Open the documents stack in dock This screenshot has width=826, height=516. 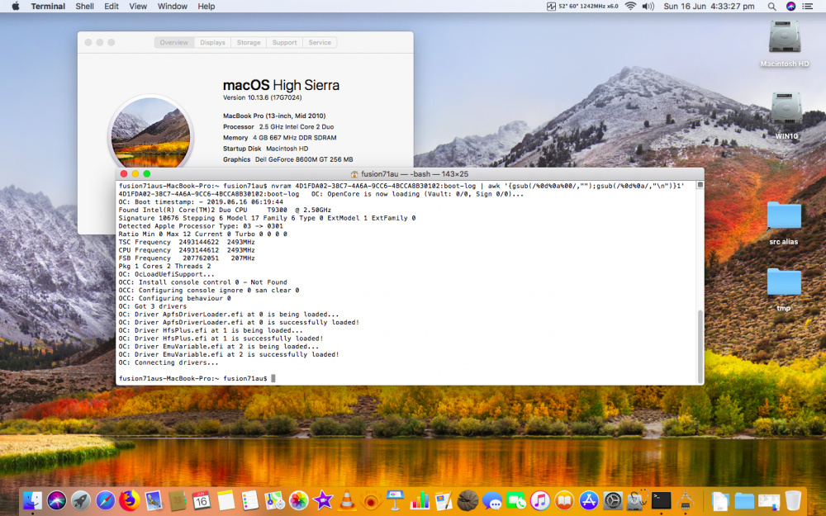(x=719, y=500)
